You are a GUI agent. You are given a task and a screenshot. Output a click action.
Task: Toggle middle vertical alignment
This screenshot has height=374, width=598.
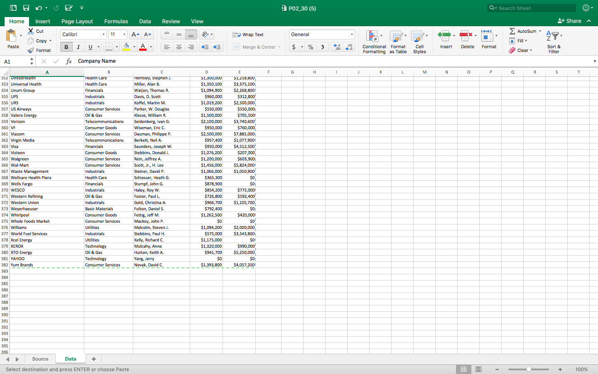(179, 34)
